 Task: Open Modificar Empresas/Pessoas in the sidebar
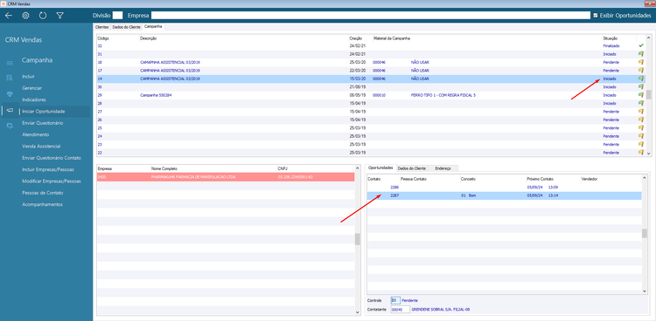pyautogui.click(x=52, y=181)
